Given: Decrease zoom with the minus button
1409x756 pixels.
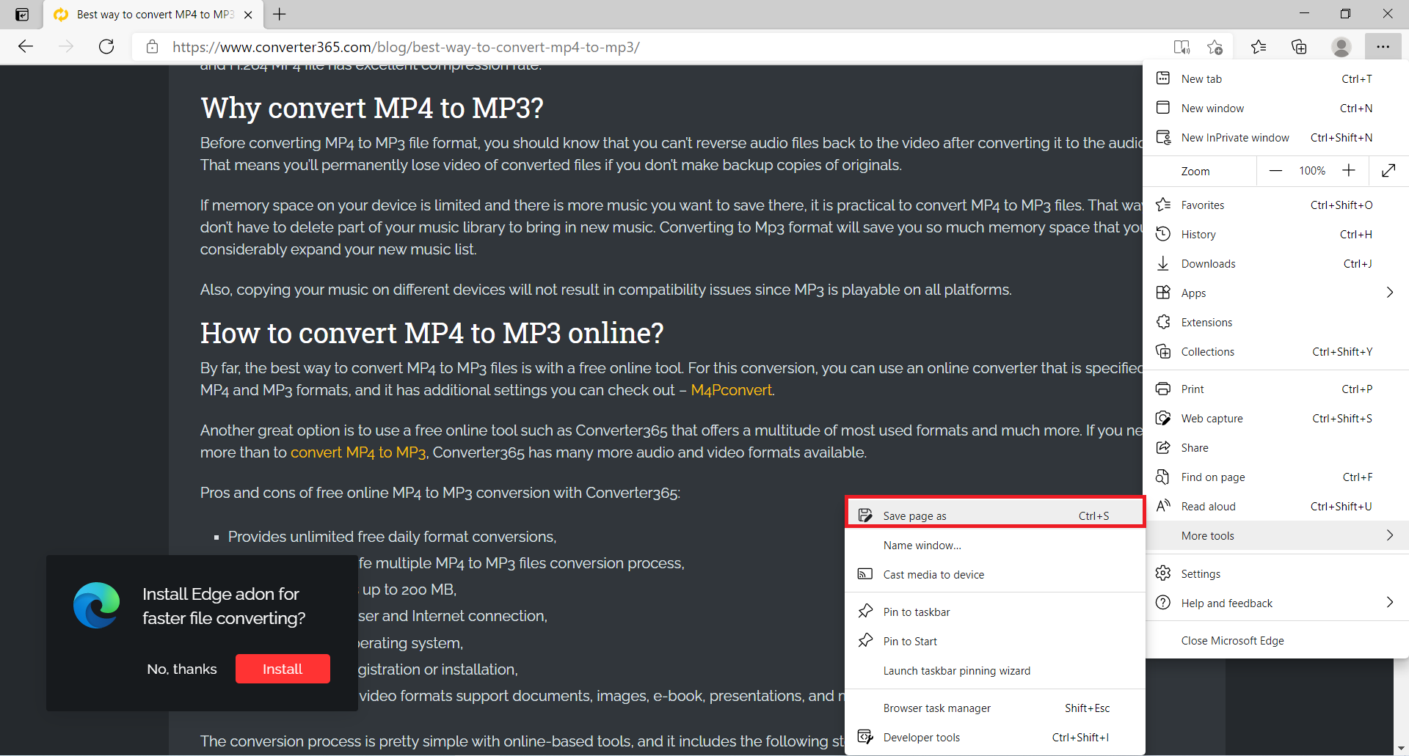Looking at the screenshot, I should [x=1275, y=171].
